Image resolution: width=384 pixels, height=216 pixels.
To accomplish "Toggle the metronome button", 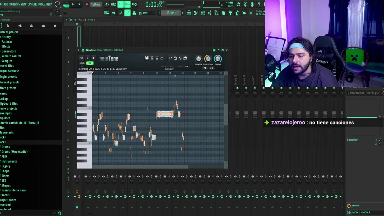I will (x=107, y=4).
